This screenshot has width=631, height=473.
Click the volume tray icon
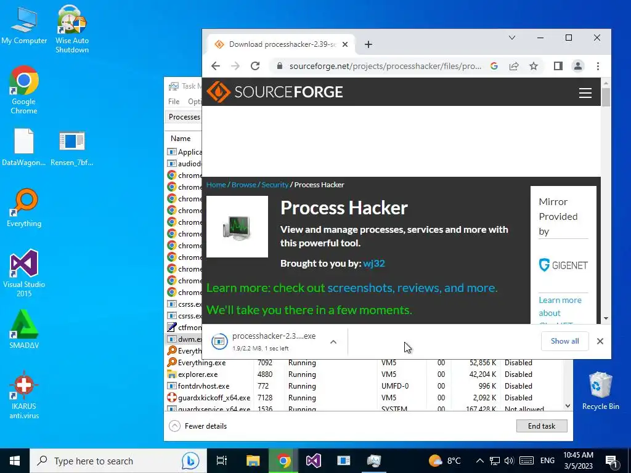(509, 461)
